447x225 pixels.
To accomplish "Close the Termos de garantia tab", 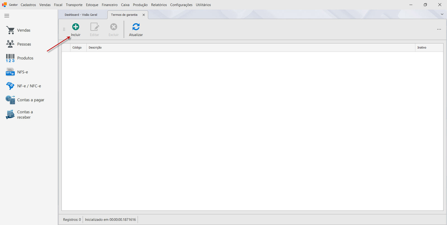I will (144, 15).
